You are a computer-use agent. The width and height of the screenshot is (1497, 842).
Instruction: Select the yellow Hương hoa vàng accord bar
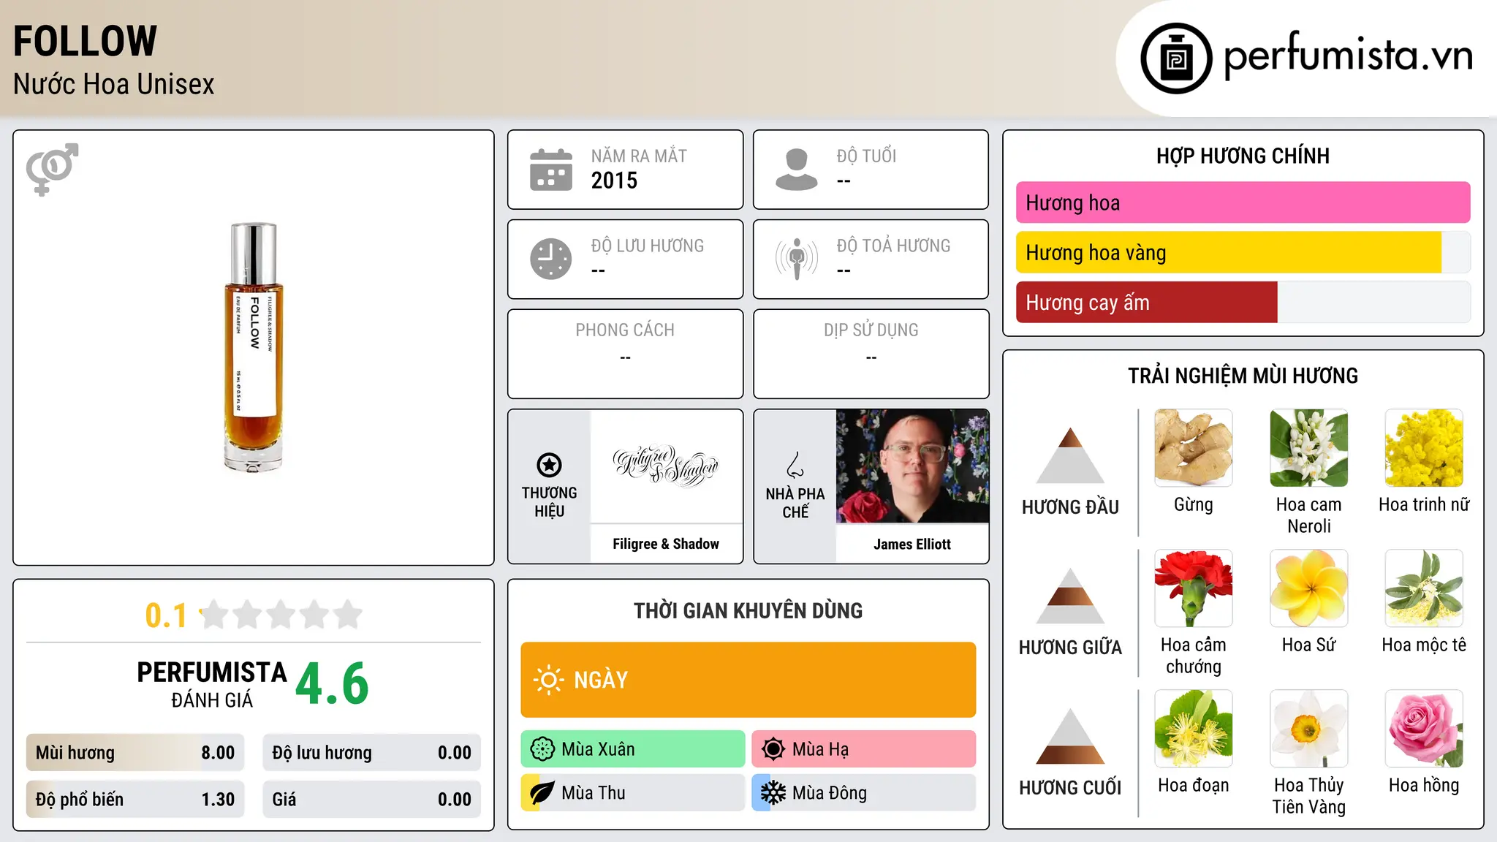coord(1243,252)
